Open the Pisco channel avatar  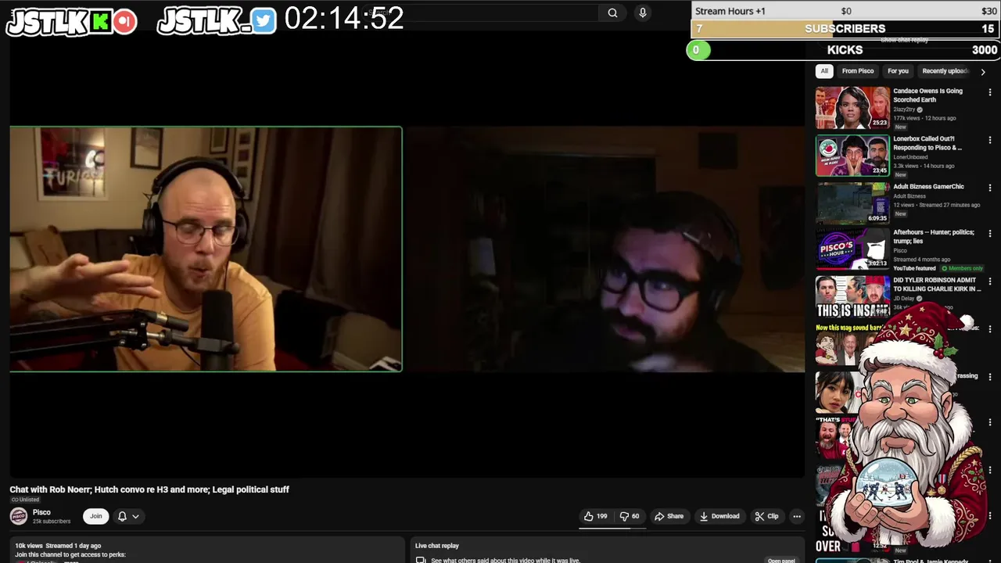[x=19, y=516]
